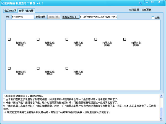This screenshot has height=124, width=166.
Task: Tick the checkbox for the 共5张 album
Action: pos(124,39)
